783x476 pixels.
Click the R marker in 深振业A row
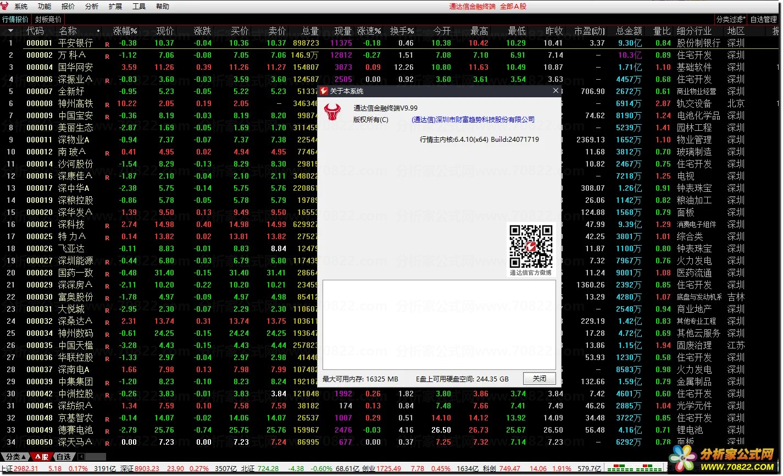(x=107, y=80)
